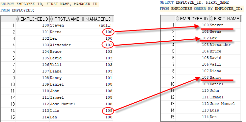Select employee ID 108 in right table

(205, 77)
